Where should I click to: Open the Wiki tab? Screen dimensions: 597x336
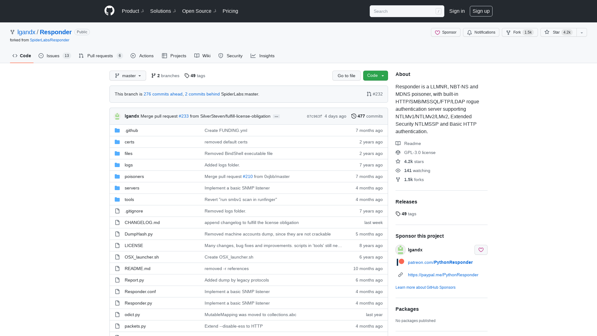pyautogui.click(x=202, y=56)
